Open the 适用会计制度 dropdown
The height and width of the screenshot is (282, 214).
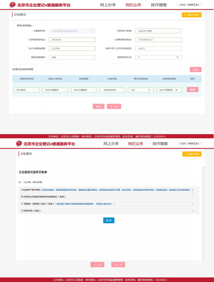[158, 31]
